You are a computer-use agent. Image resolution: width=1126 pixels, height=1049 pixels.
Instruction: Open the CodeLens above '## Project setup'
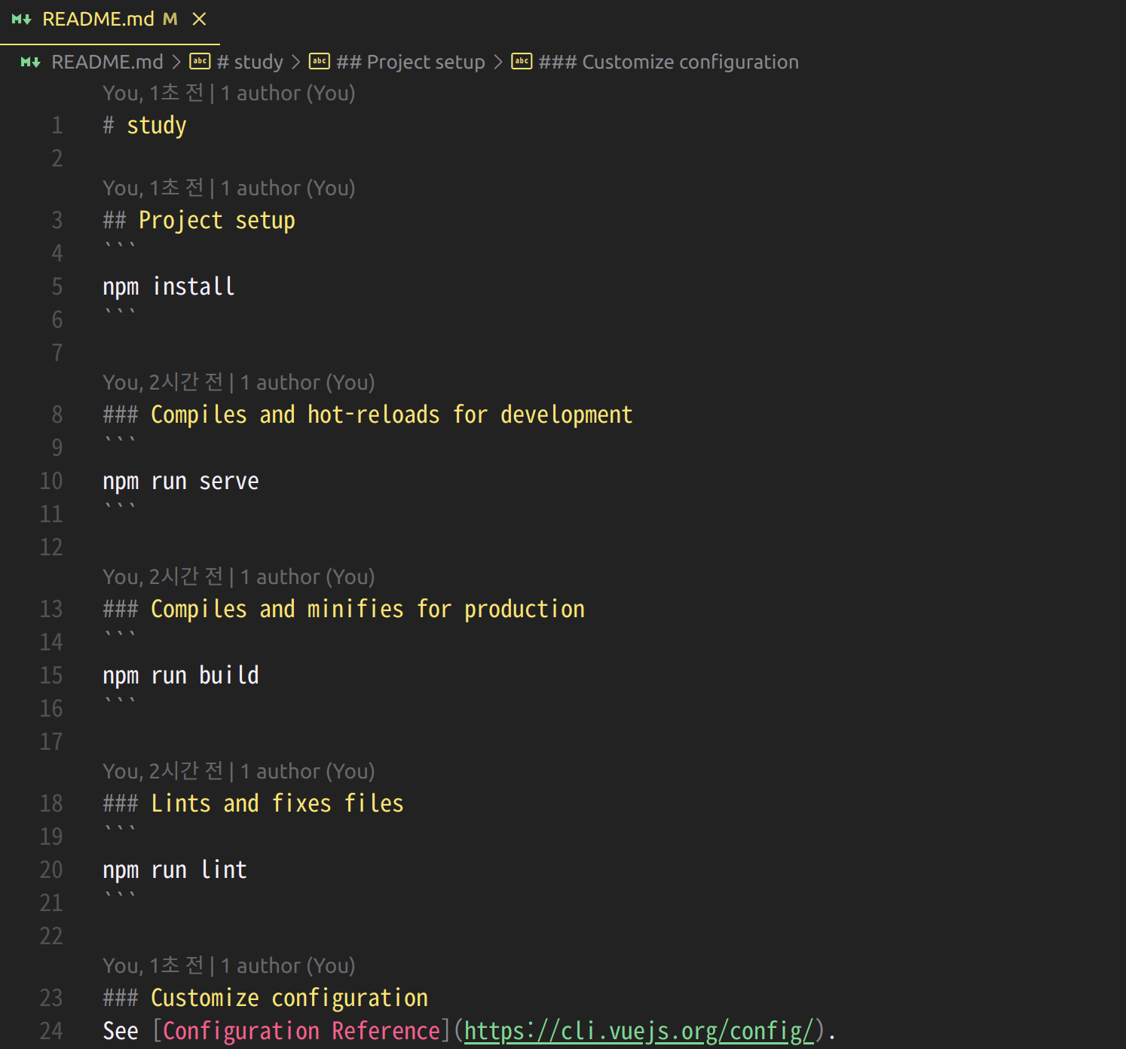click(229, 188)
